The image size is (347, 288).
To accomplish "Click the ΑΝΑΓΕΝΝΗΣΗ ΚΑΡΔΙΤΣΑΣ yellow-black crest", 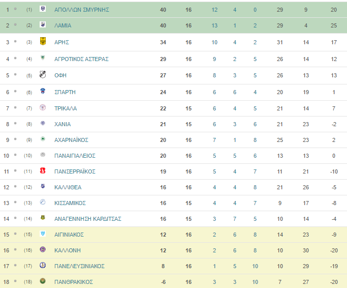I will 43,218.
